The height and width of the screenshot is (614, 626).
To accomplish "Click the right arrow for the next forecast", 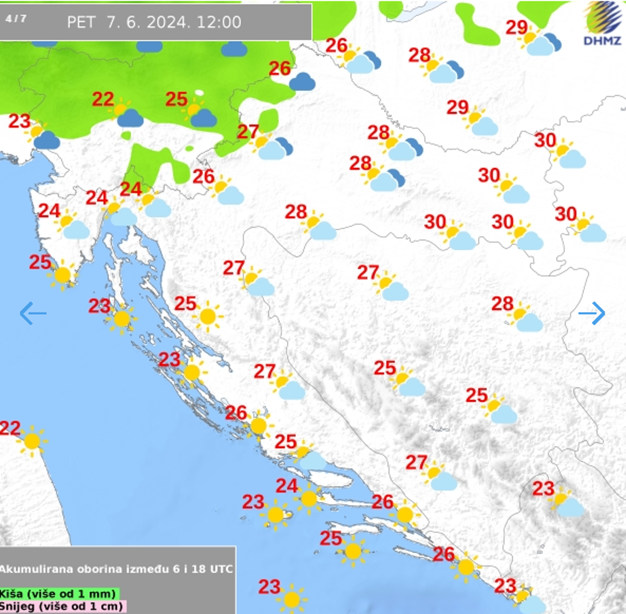I will click(x=592, y=313).
